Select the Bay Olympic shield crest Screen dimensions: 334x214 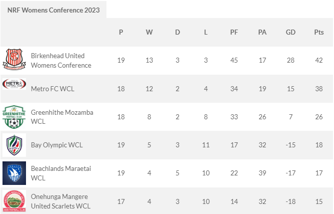click(14, 145)
